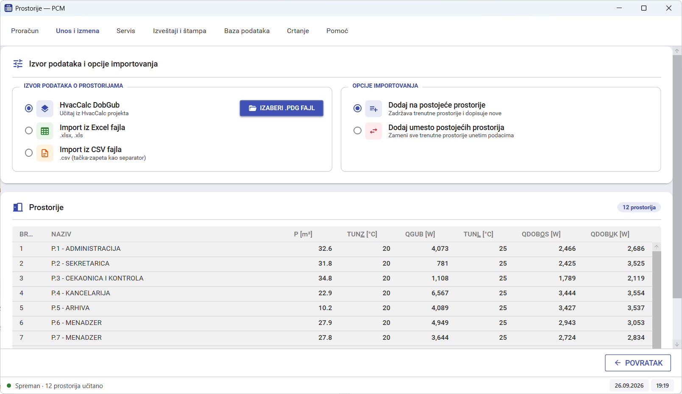Click the sliders icon beside Izvor podataka
The height and width of the screenshot is (394, 682).
click(18, 64)
